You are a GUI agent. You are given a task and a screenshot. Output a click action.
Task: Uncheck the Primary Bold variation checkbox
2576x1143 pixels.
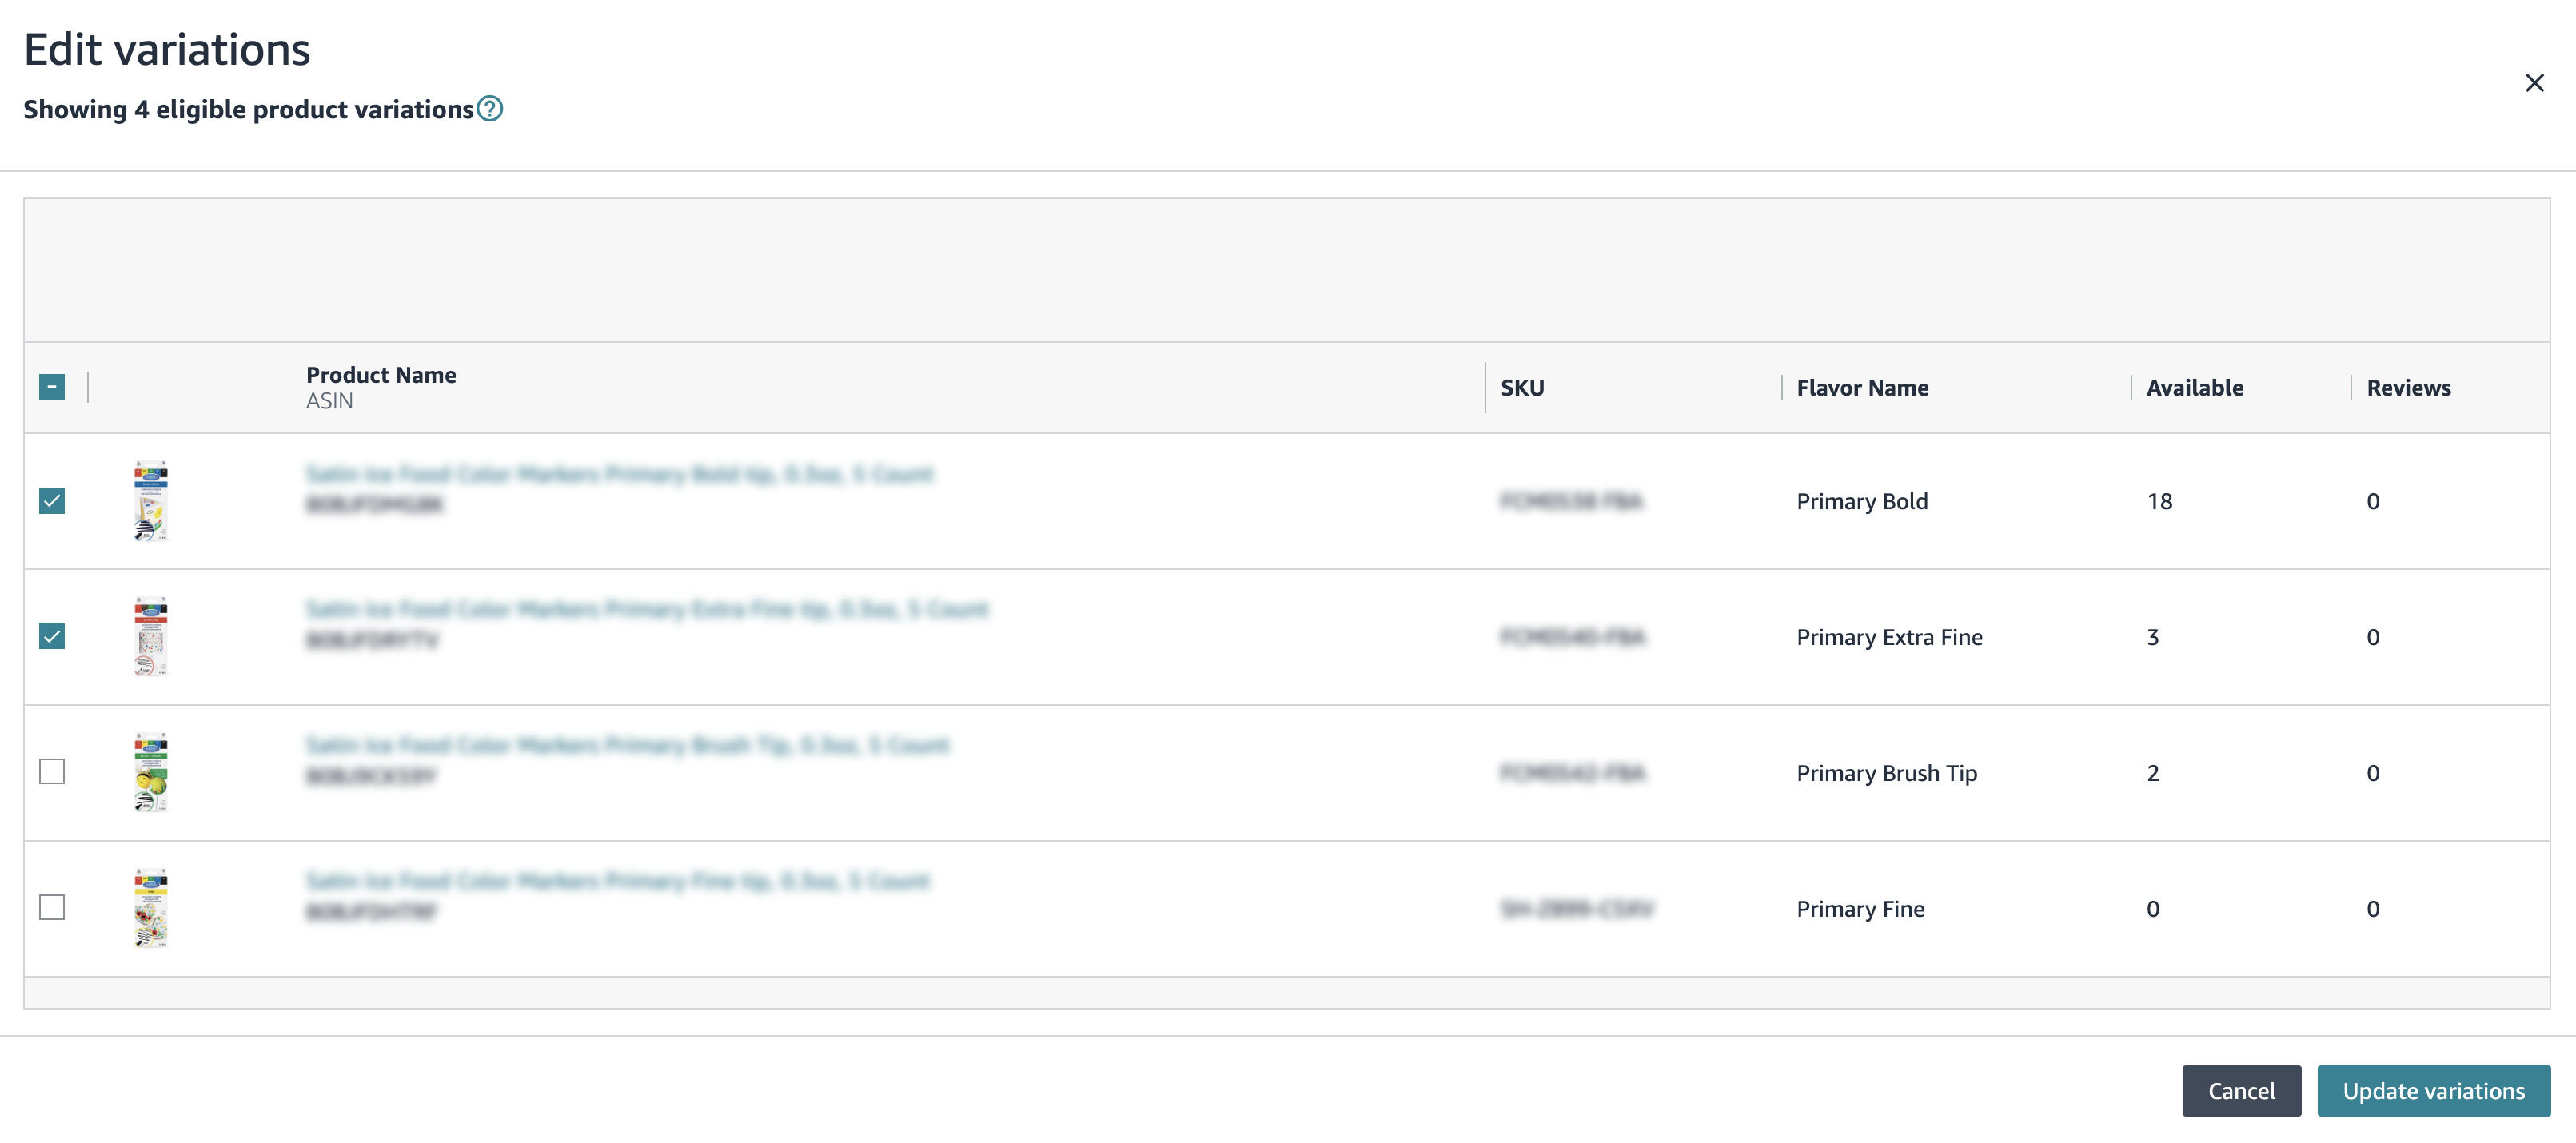[52, 501]
